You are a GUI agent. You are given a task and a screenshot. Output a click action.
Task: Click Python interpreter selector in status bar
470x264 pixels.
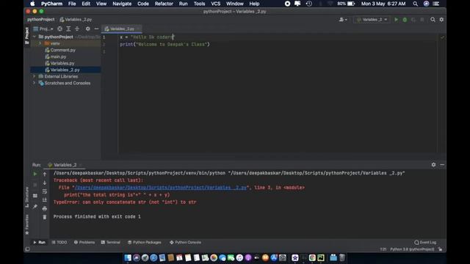coord(412,249)
